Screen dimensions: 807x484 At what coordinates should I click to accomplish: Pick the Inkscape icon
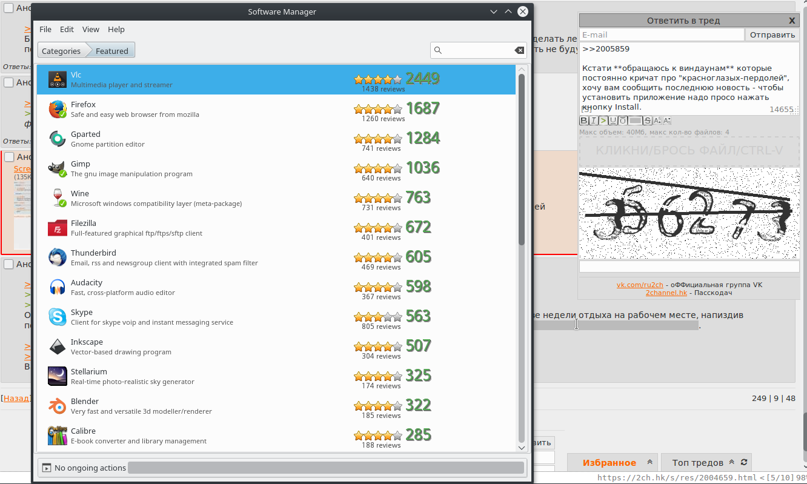58,347
